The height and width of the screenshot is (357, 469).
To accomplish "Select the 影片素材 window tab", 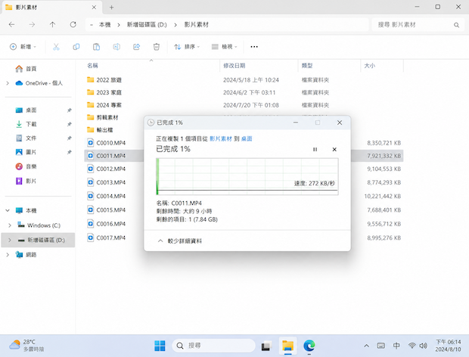I will coord(51,7).
